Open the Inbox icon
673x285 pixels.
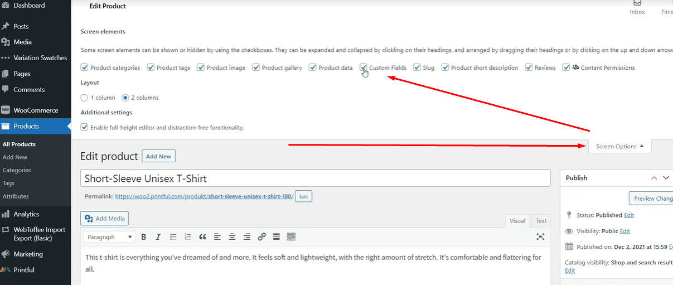click(637, 8)
